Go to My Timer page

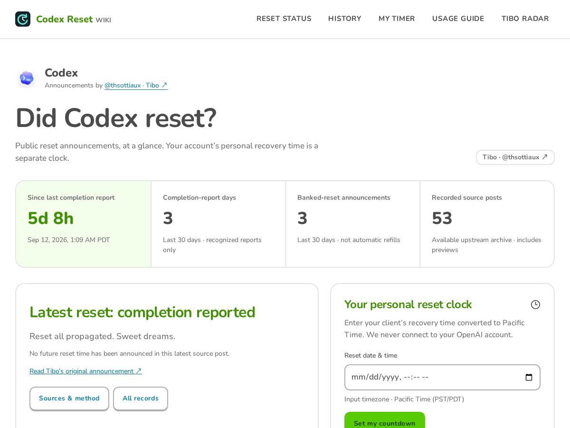pyautogui.click(x=397, y=19)
